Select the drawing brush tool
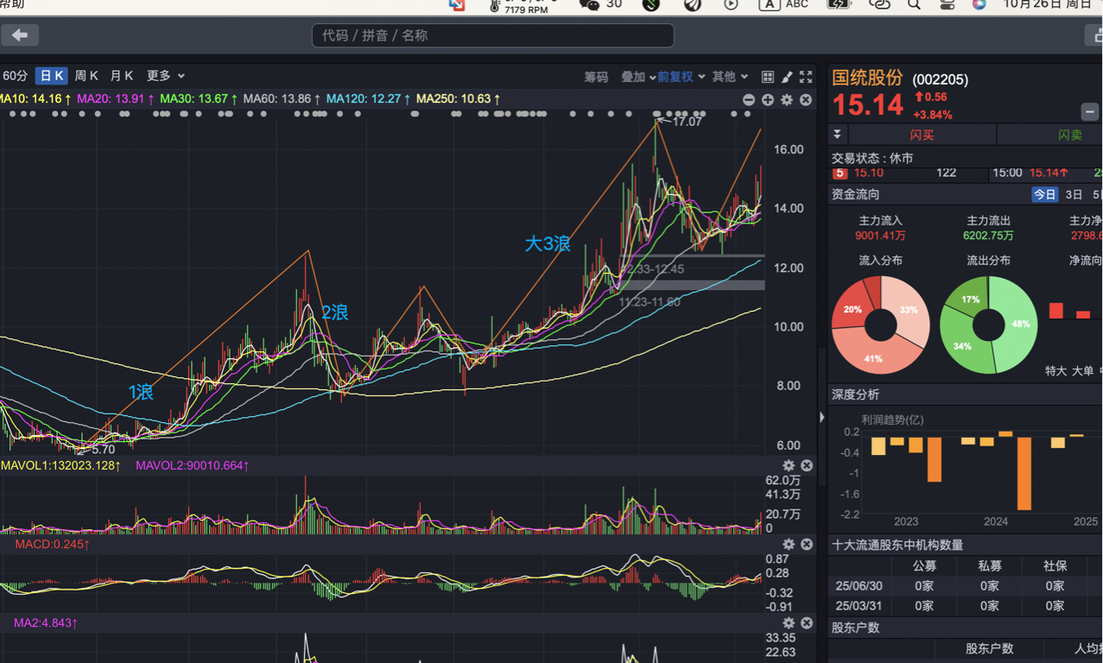 click(x=787, y=77)
